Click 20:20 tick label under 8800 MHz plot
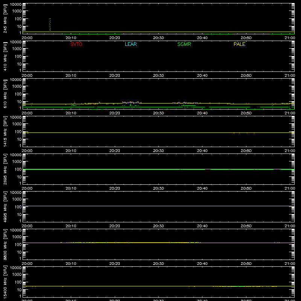 pos(115,264)
